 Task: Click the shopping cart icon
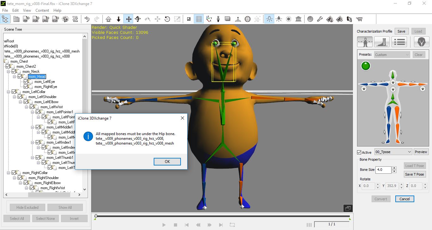click(359, 19)
